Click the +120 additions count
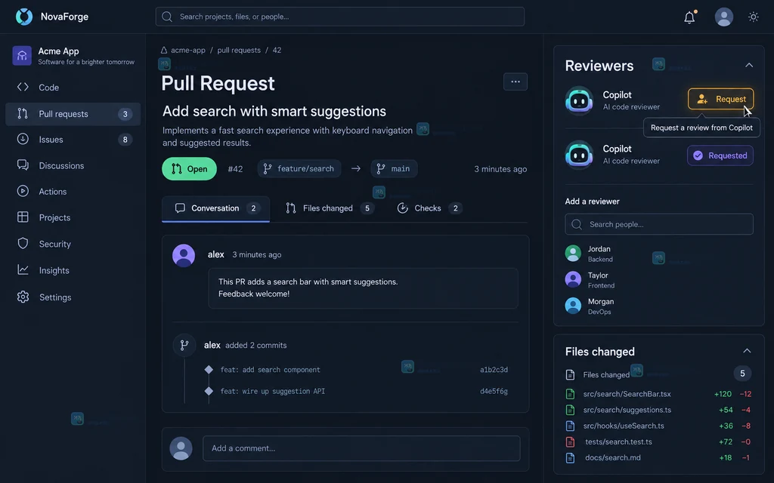 pos(723,394)
